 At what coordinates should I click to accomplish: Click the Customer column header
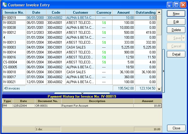[x=80, y=12]
